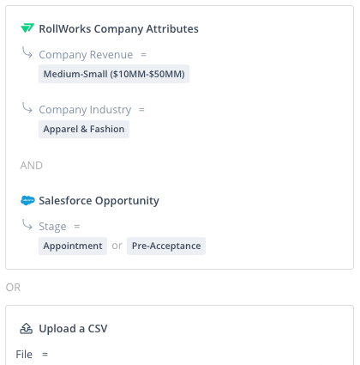Select the Apparel & Fashion industry tag
Image resolution: width=360 pixels, height=365 pixels.
click(x=84, y=129)
